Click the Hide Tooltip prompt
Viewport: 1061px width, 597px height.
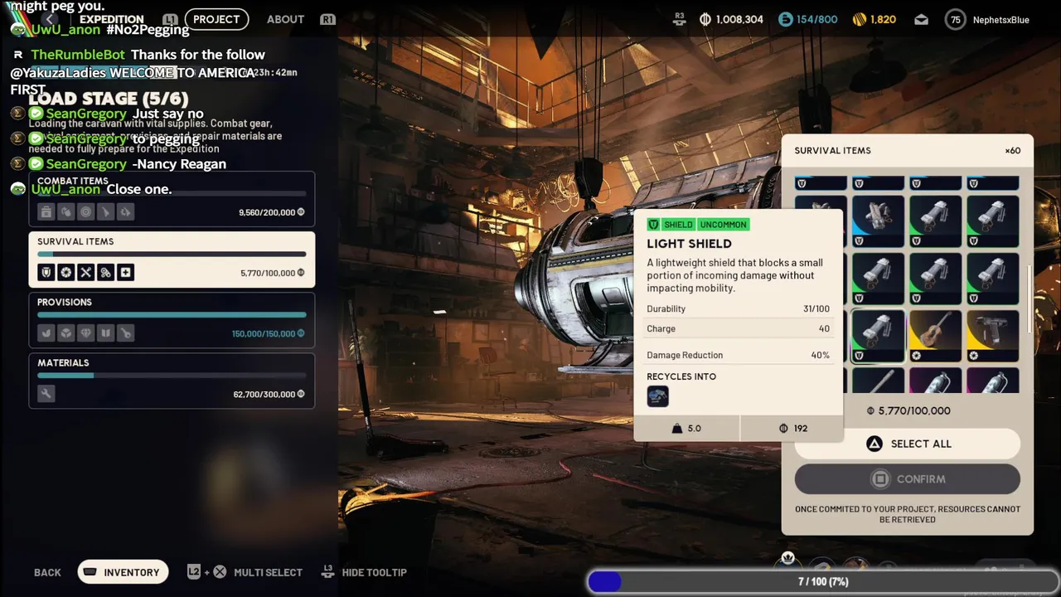pos(364,572)
